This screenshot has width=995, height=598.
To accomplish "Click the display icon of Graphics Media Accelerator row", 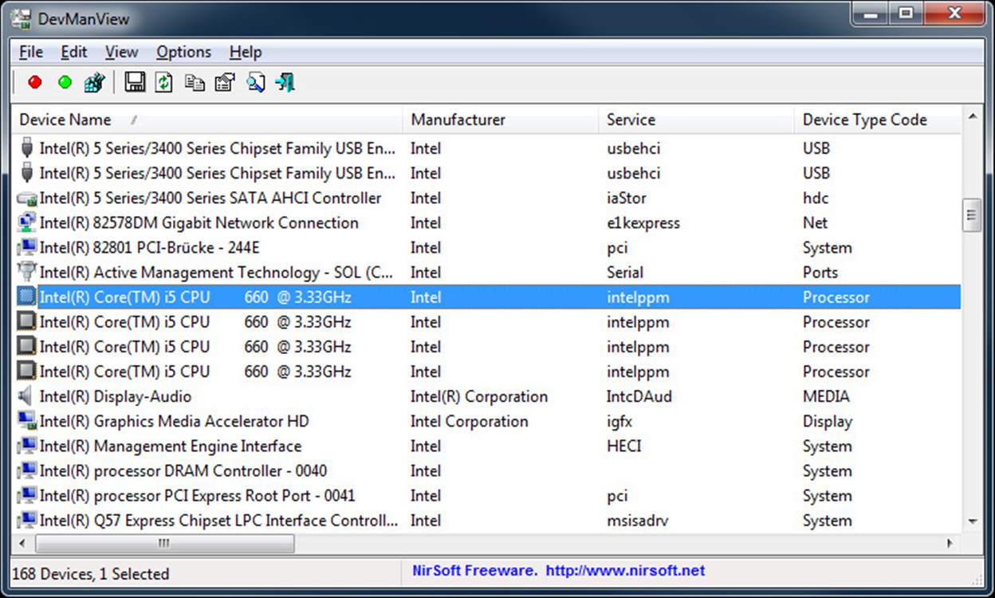I will [27, 421].
